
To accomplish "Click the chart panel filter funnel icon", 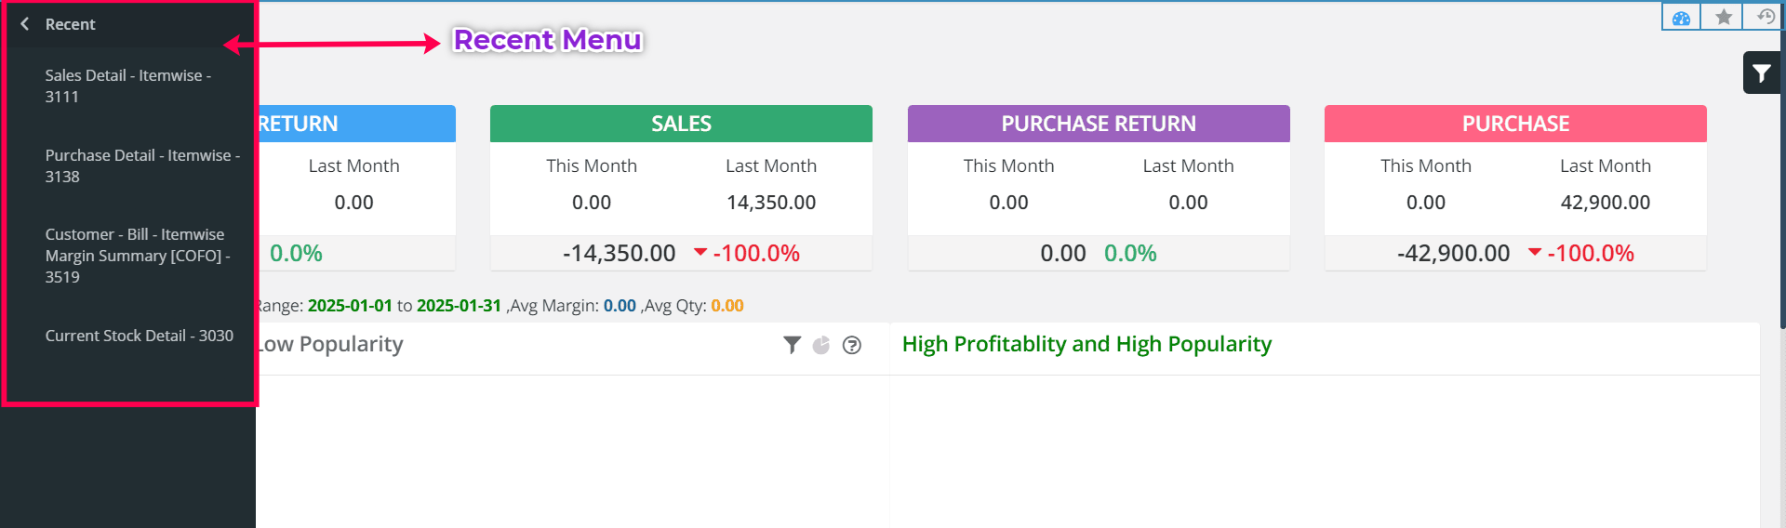I will [792, 345].
